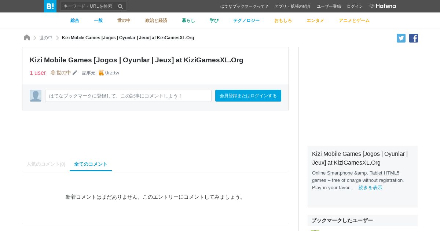
Task: Click the Smartphone keyword link
Action: pos(340,173)
